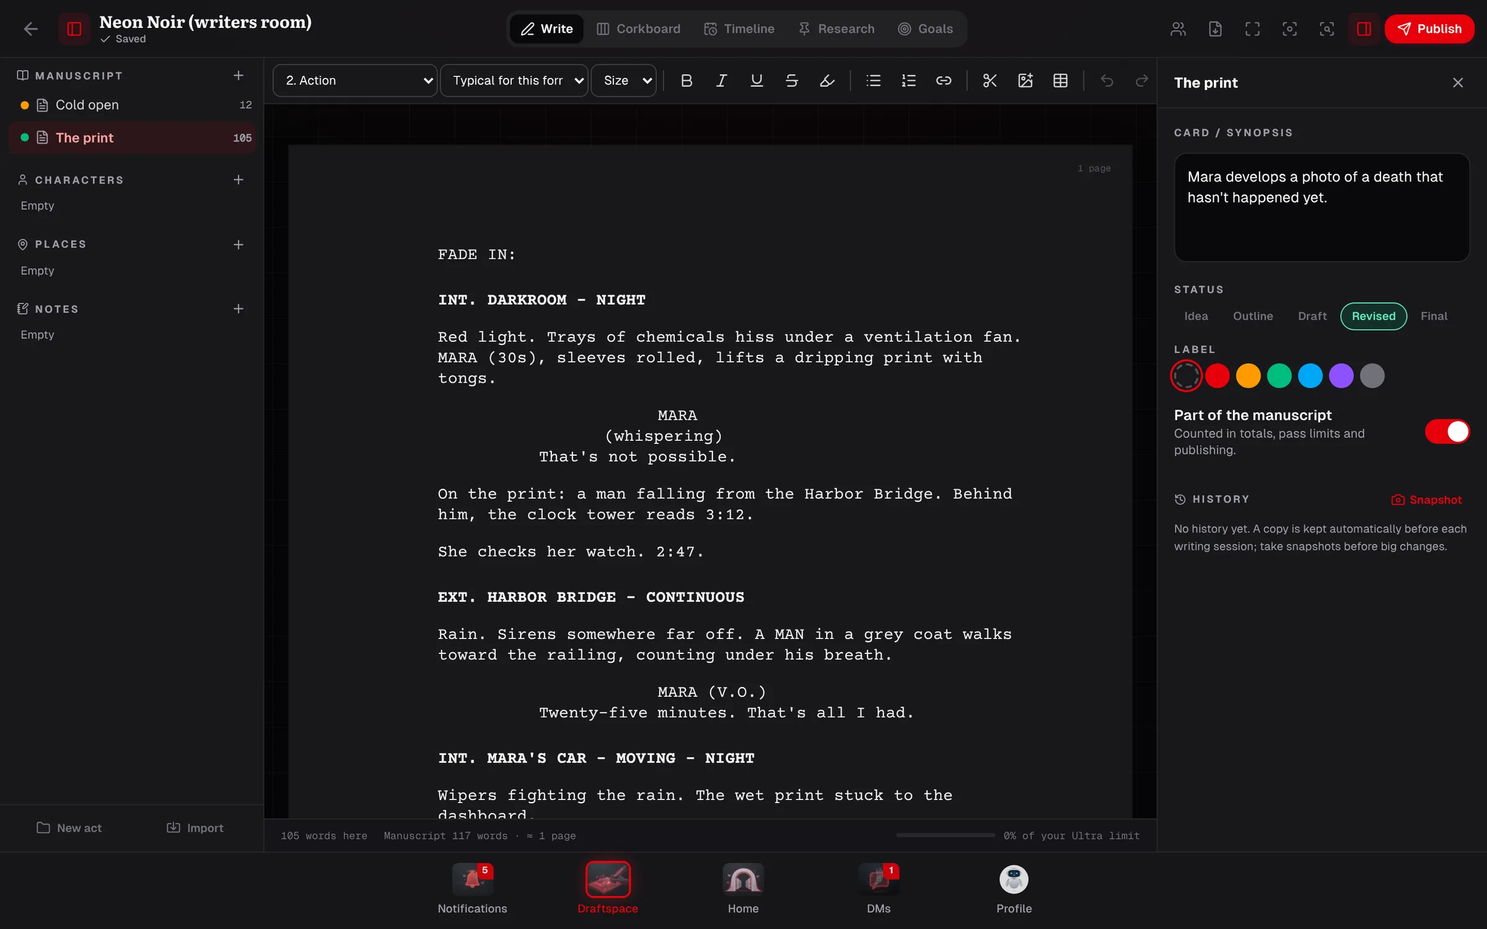Click the export document icon
The height and width of the screenshot is (929, 1487).
(x=1215, y=29)
